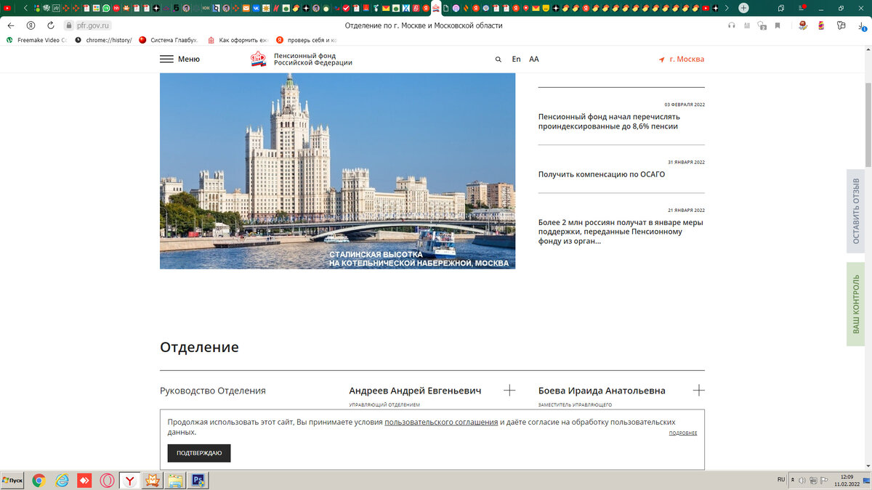Switch keyboard layout via RU indicator

(x=780, y=479)
